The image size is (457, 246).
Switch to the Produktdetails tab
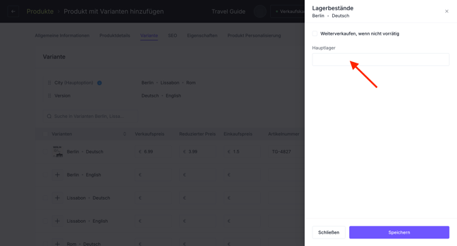(x=115, y=35)
